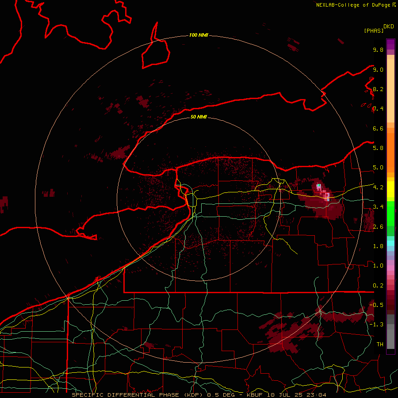This screenshot has width=398, height=398.
Task: Click the 2.6 value on the color scale
Action: tap(378, 227)
